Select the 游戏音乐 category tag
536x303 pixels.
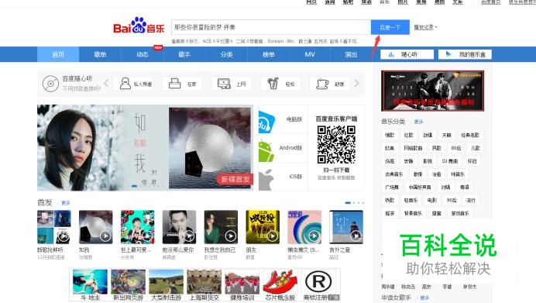(x=460, y=213)
